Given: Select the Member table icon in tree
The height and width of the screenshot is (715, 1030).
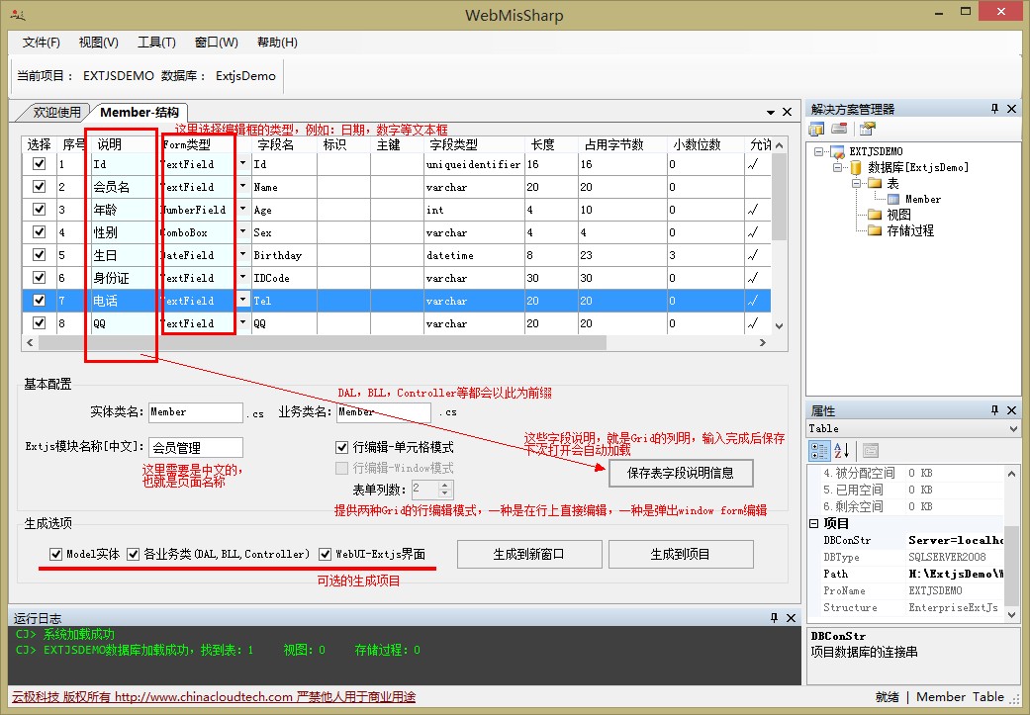Looking at the screenshot, I should pos(893,199).
